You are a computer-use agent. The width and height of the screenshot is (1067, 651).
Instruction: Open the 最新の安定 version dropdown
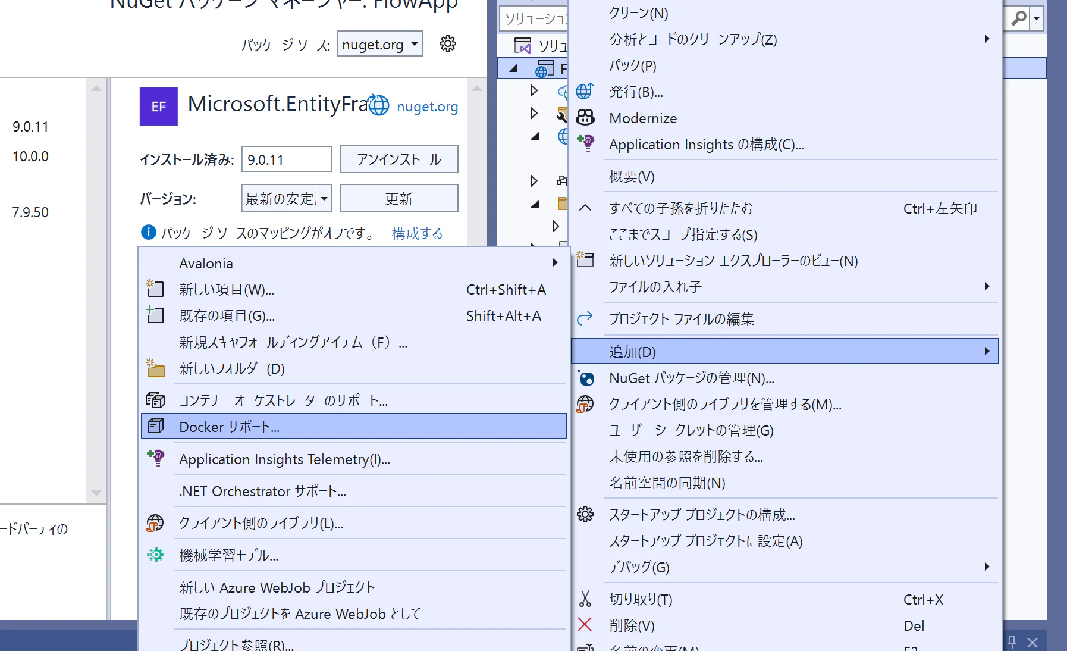click(x=324, y=198)
